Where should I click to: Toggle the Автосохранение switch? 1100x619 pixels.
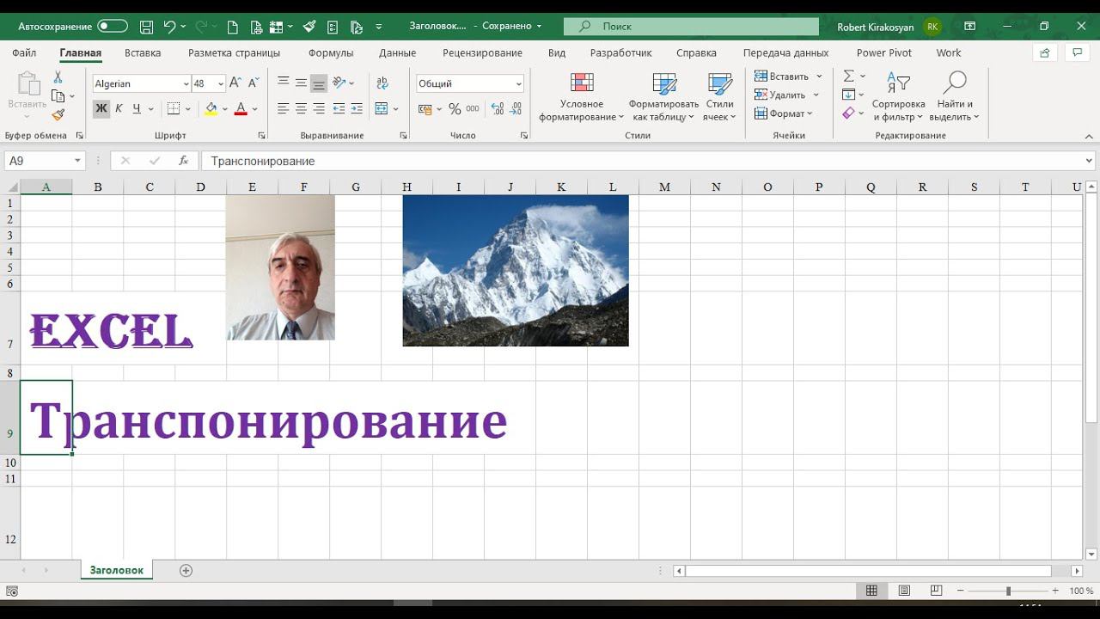(113, 27)
